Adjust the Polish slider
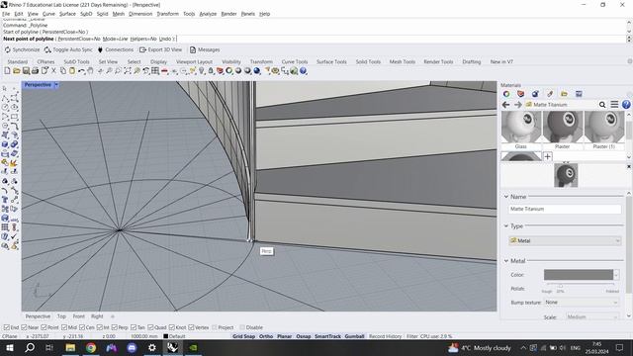 (561, 286)
